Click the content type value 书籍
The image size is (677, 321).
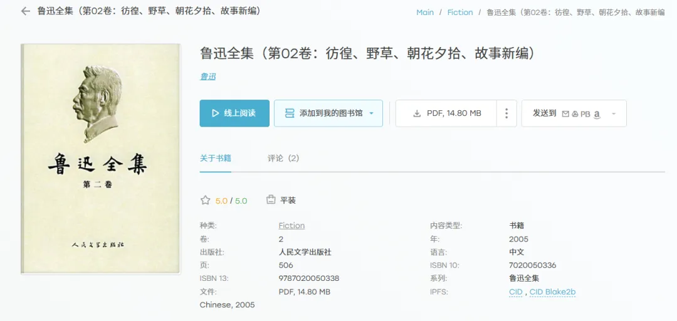click(x=517, y=226)
